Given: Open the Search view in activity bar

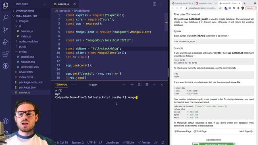Looking at the screenshot, I should pos(6,17).
